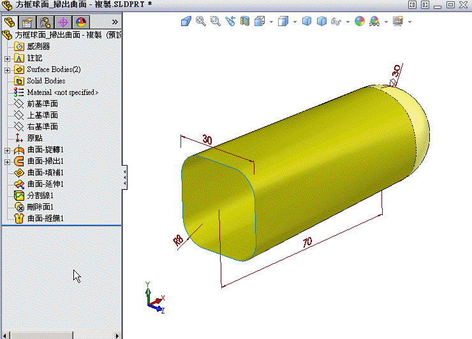Click the first blue cube view icon
The width and height of the screenshot is (472, 339).
pos(307,21)
